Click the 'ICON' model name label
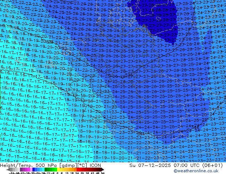The width and height of the screenshot is (226, 174). coord(95,165)
